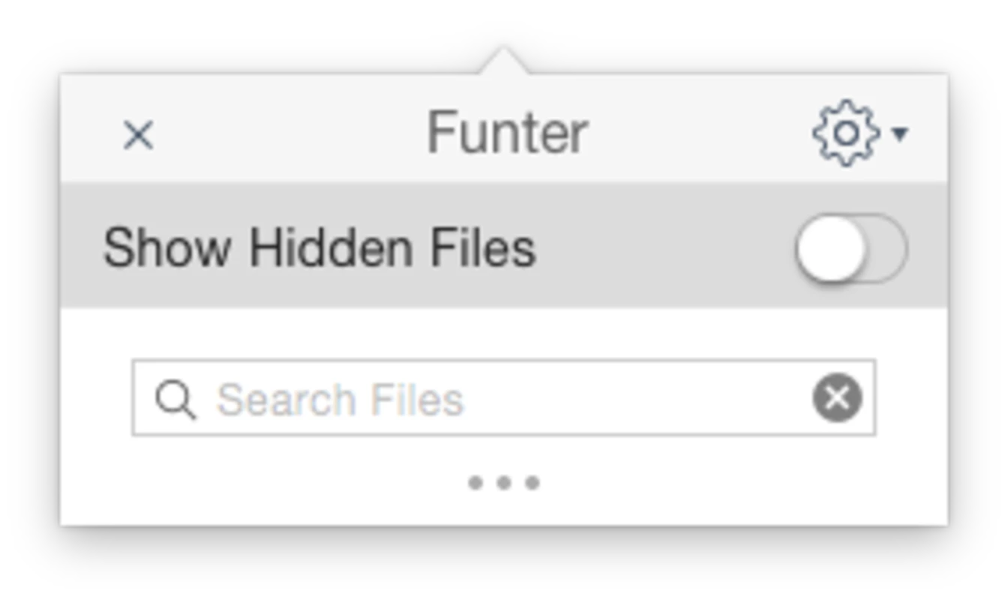Screen dimensions: 1008x600
Task: Close the Funter popover with the X
Action: [x=138, y=136]
